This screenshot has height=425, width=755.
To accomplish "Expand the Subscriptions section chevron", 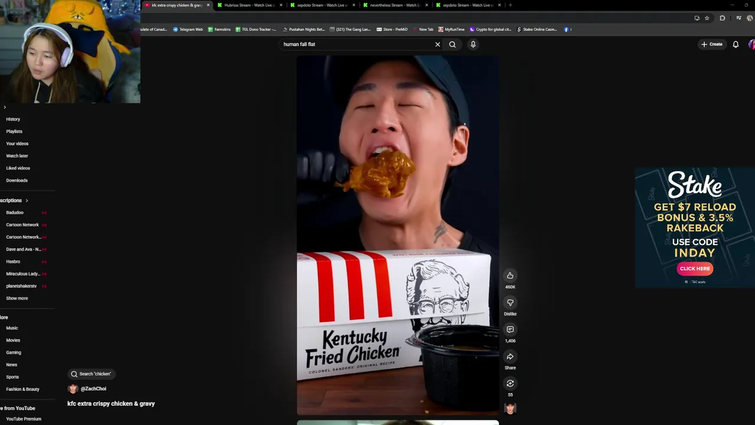I will coord(27,201).
